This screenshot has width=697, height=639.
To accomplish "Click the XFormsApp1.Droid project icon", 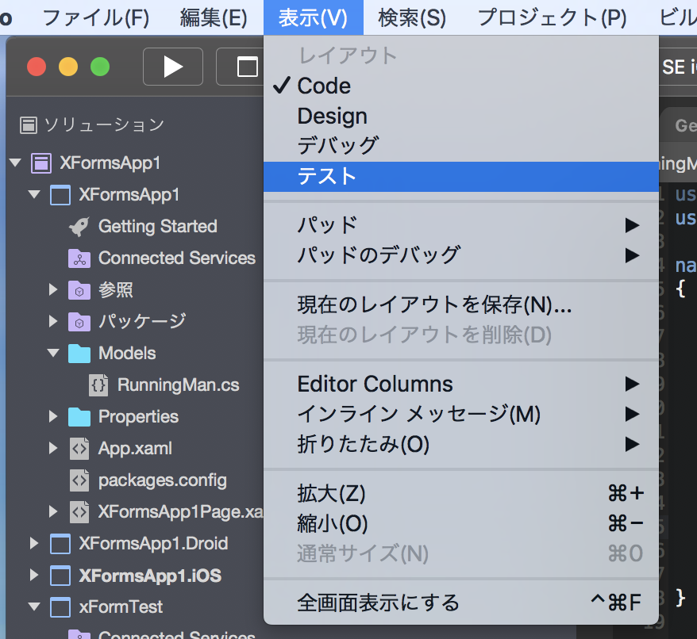I will [x=60, y=544].
